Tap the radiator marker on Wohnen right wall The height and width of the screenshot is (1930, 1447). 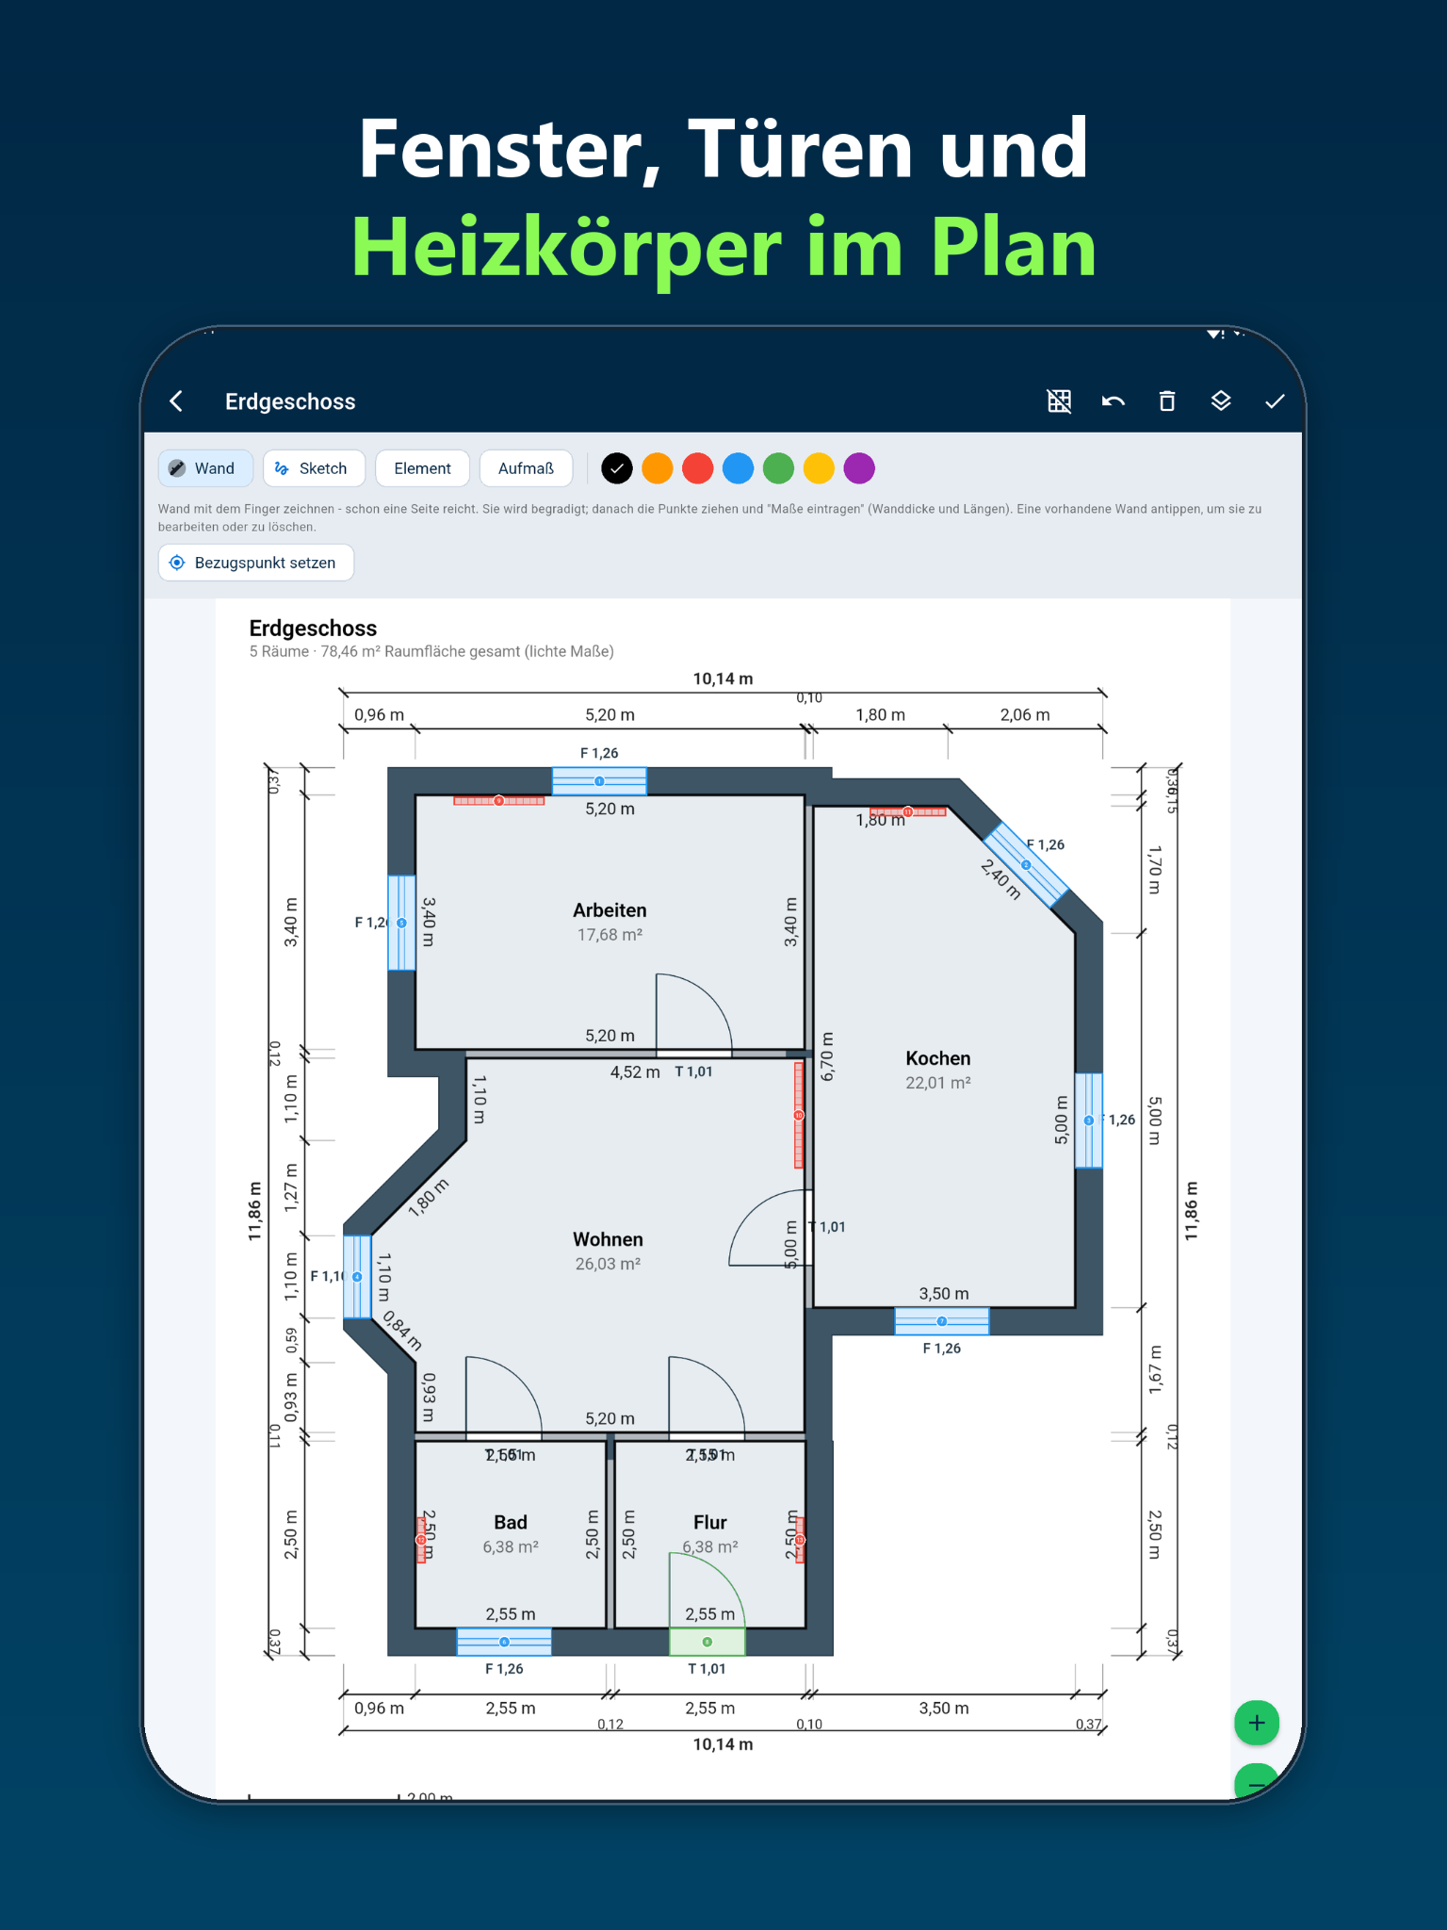[799, 1116]
